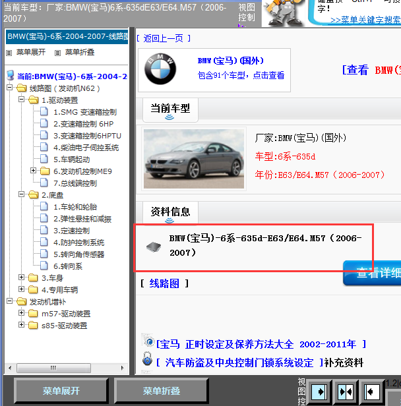Click the BMW roundel logo
This screenshot has width=401, height=406.
[160, 69]
